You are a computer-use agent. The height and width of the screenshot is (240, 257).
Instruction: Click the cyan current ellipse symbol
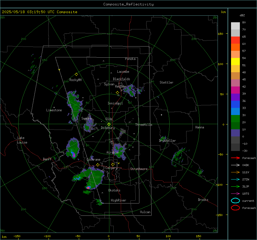[235, 201]
